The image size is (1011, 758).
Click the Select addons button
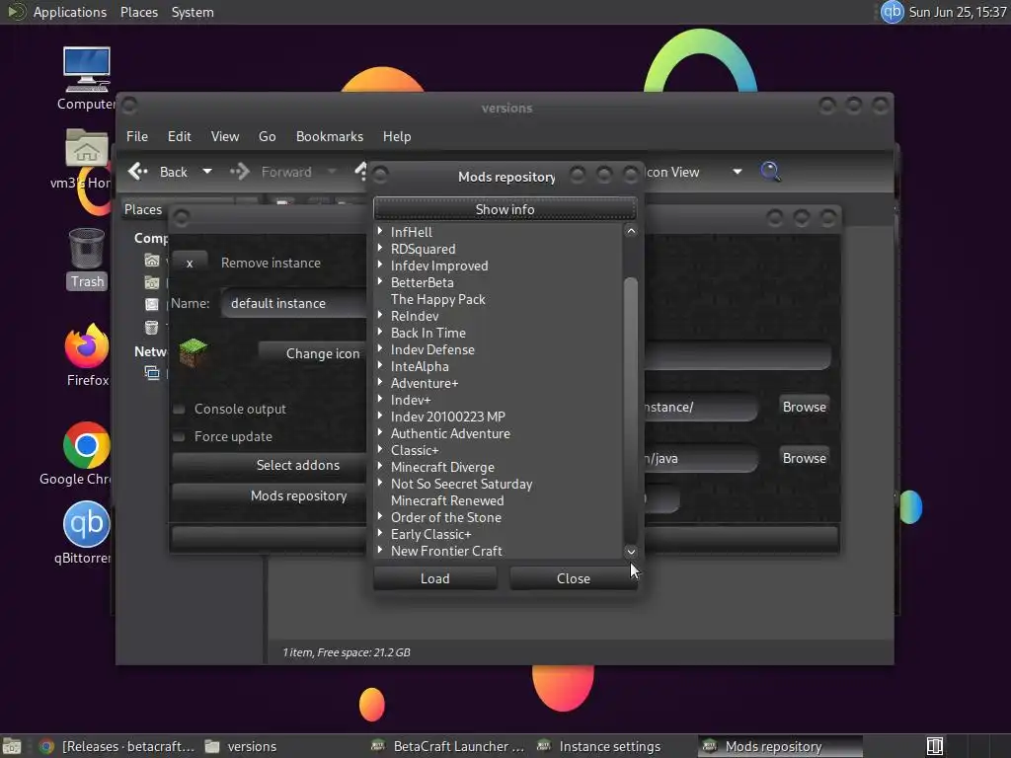point(270,465)
